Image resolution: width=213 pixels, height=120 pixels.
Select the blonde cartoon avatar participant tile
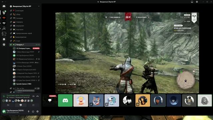pos(81,100)
